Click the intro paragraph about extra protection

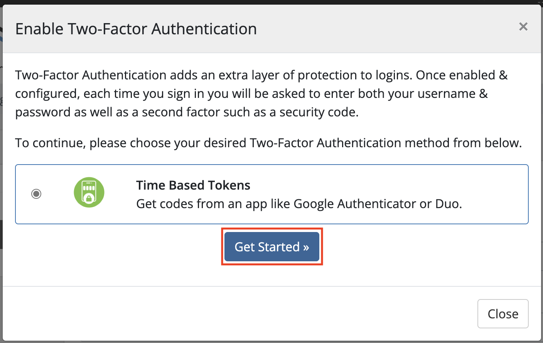pyautogui.click(x=261, y=94)
